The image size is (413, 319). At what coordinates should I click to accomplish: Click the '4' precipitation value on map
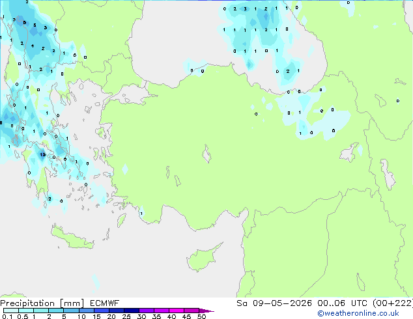coord(33,46)
